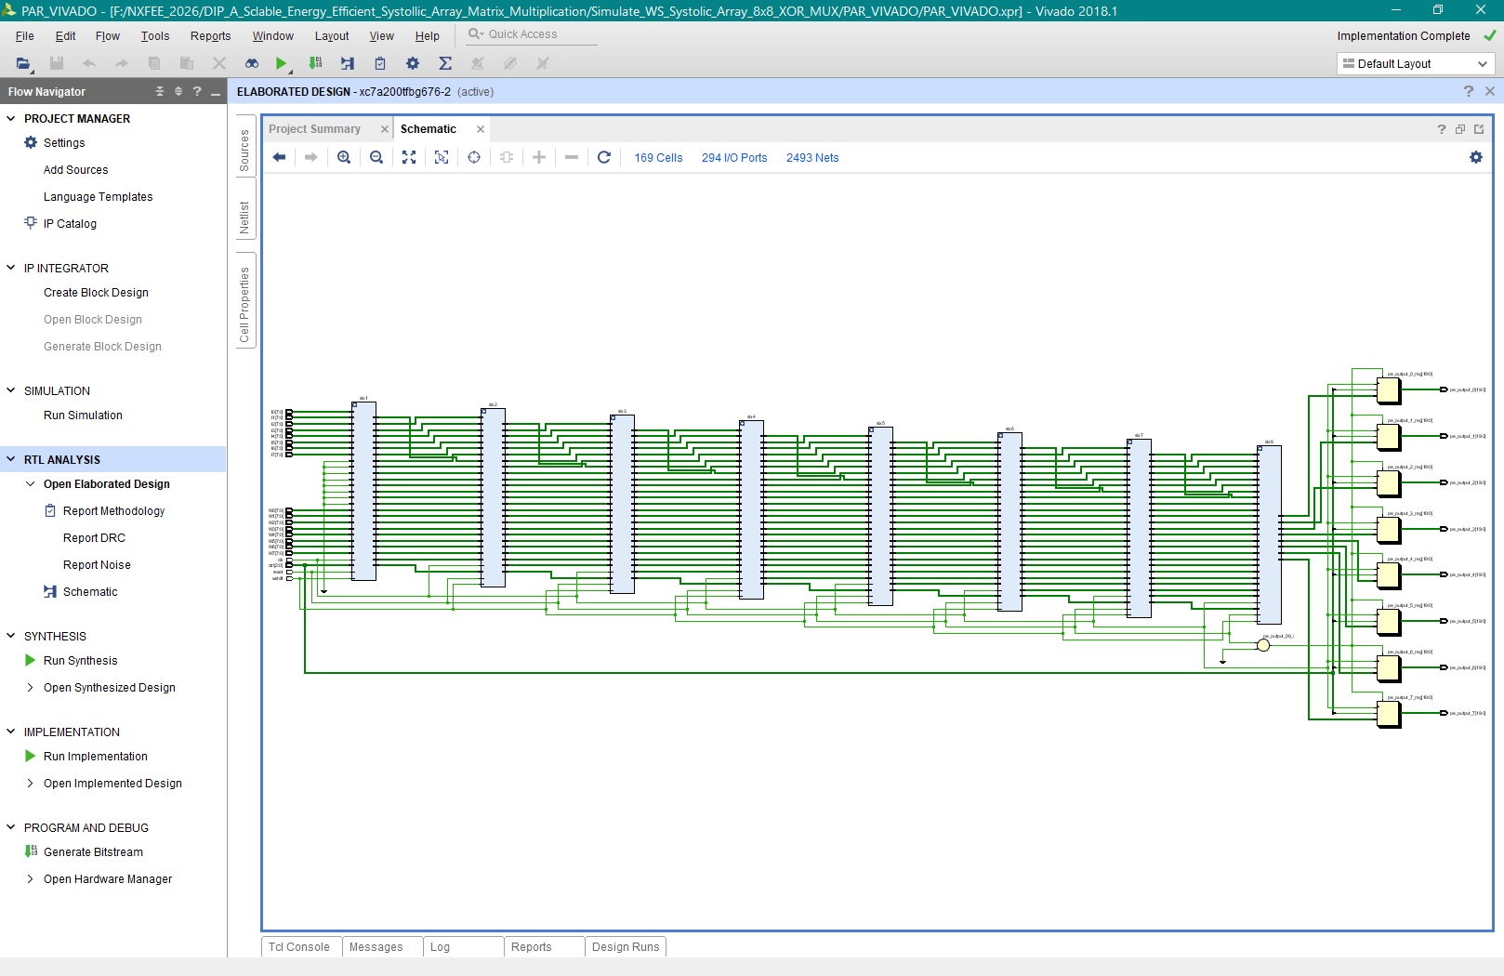This screenshot has width=1504, height=976.
Task: Open the Tcl Console tab
Action: [x=299, y=947]
